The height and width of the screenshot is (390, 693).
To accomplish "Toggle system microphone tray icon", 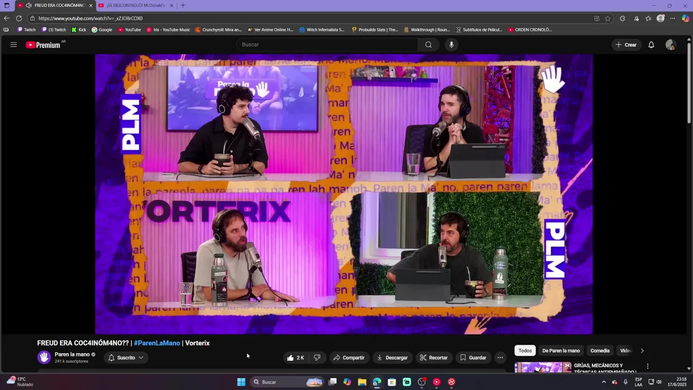I will [x=625, y=382].
